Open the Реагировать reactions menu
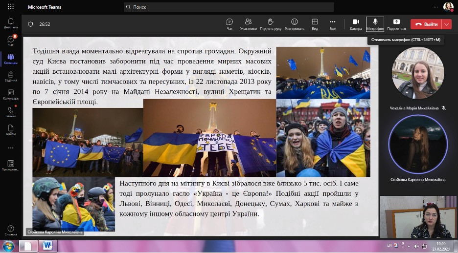 point(294,23)
